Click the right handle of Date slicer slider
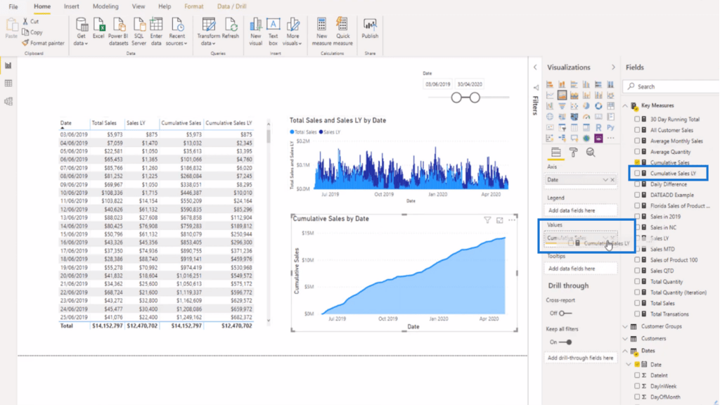Screen dimensions: 720x405 coord(475,97)
